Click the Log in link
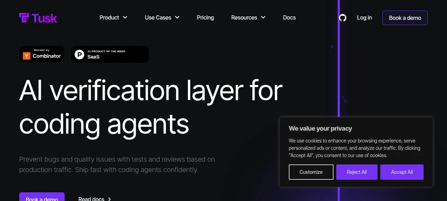This screenshot has height=201, width=447. pos(364,17)
